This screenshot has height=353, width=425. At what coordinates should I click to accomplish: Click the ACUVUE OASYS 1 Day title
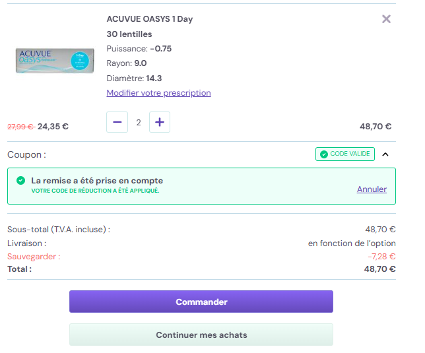[x=150, y=19]
